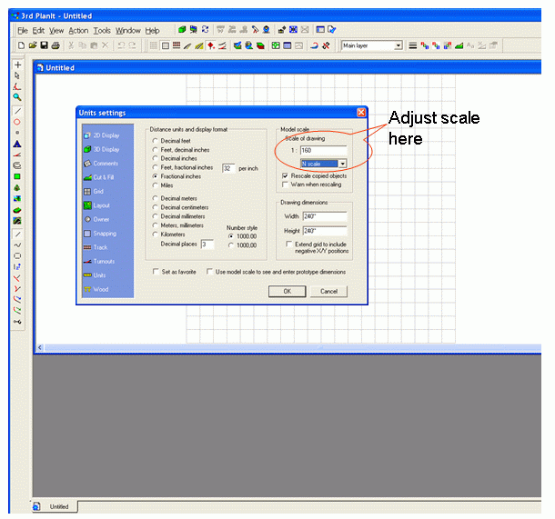Select the coupler tool at bottom of left toolbar
555x519 pixels.
tap(17, 322)
